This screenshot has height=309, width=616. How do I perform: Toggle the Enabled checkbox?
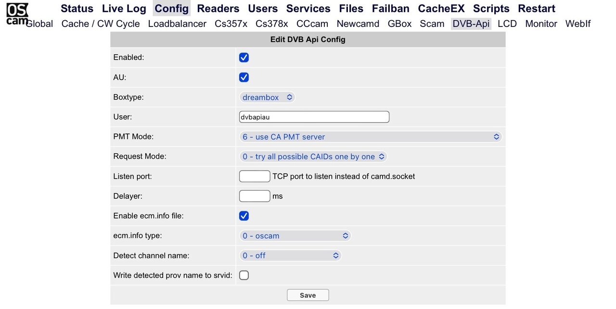[x=244, y=58]
